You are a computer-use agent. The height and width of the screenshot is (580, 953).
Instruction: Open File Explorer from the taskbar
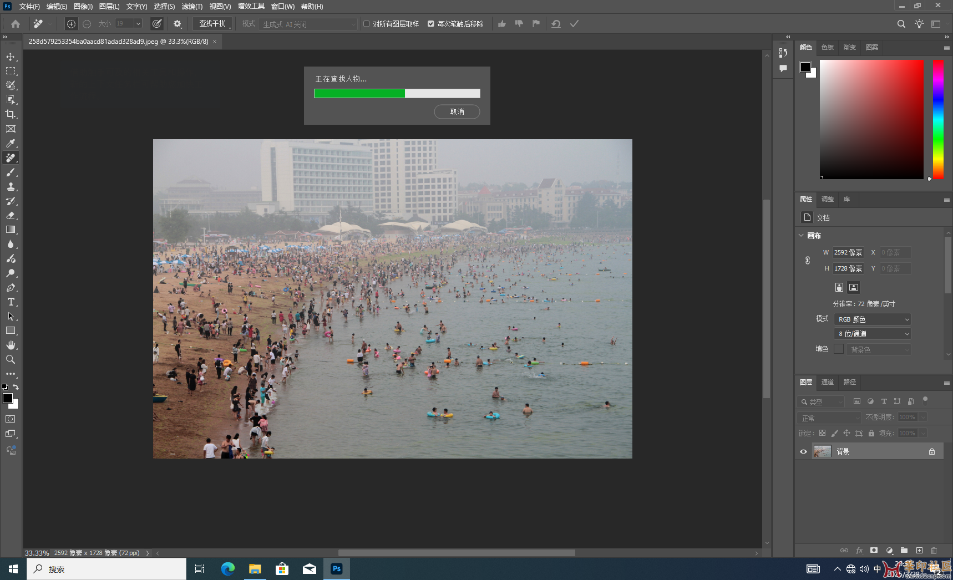[x=255, y=569]
